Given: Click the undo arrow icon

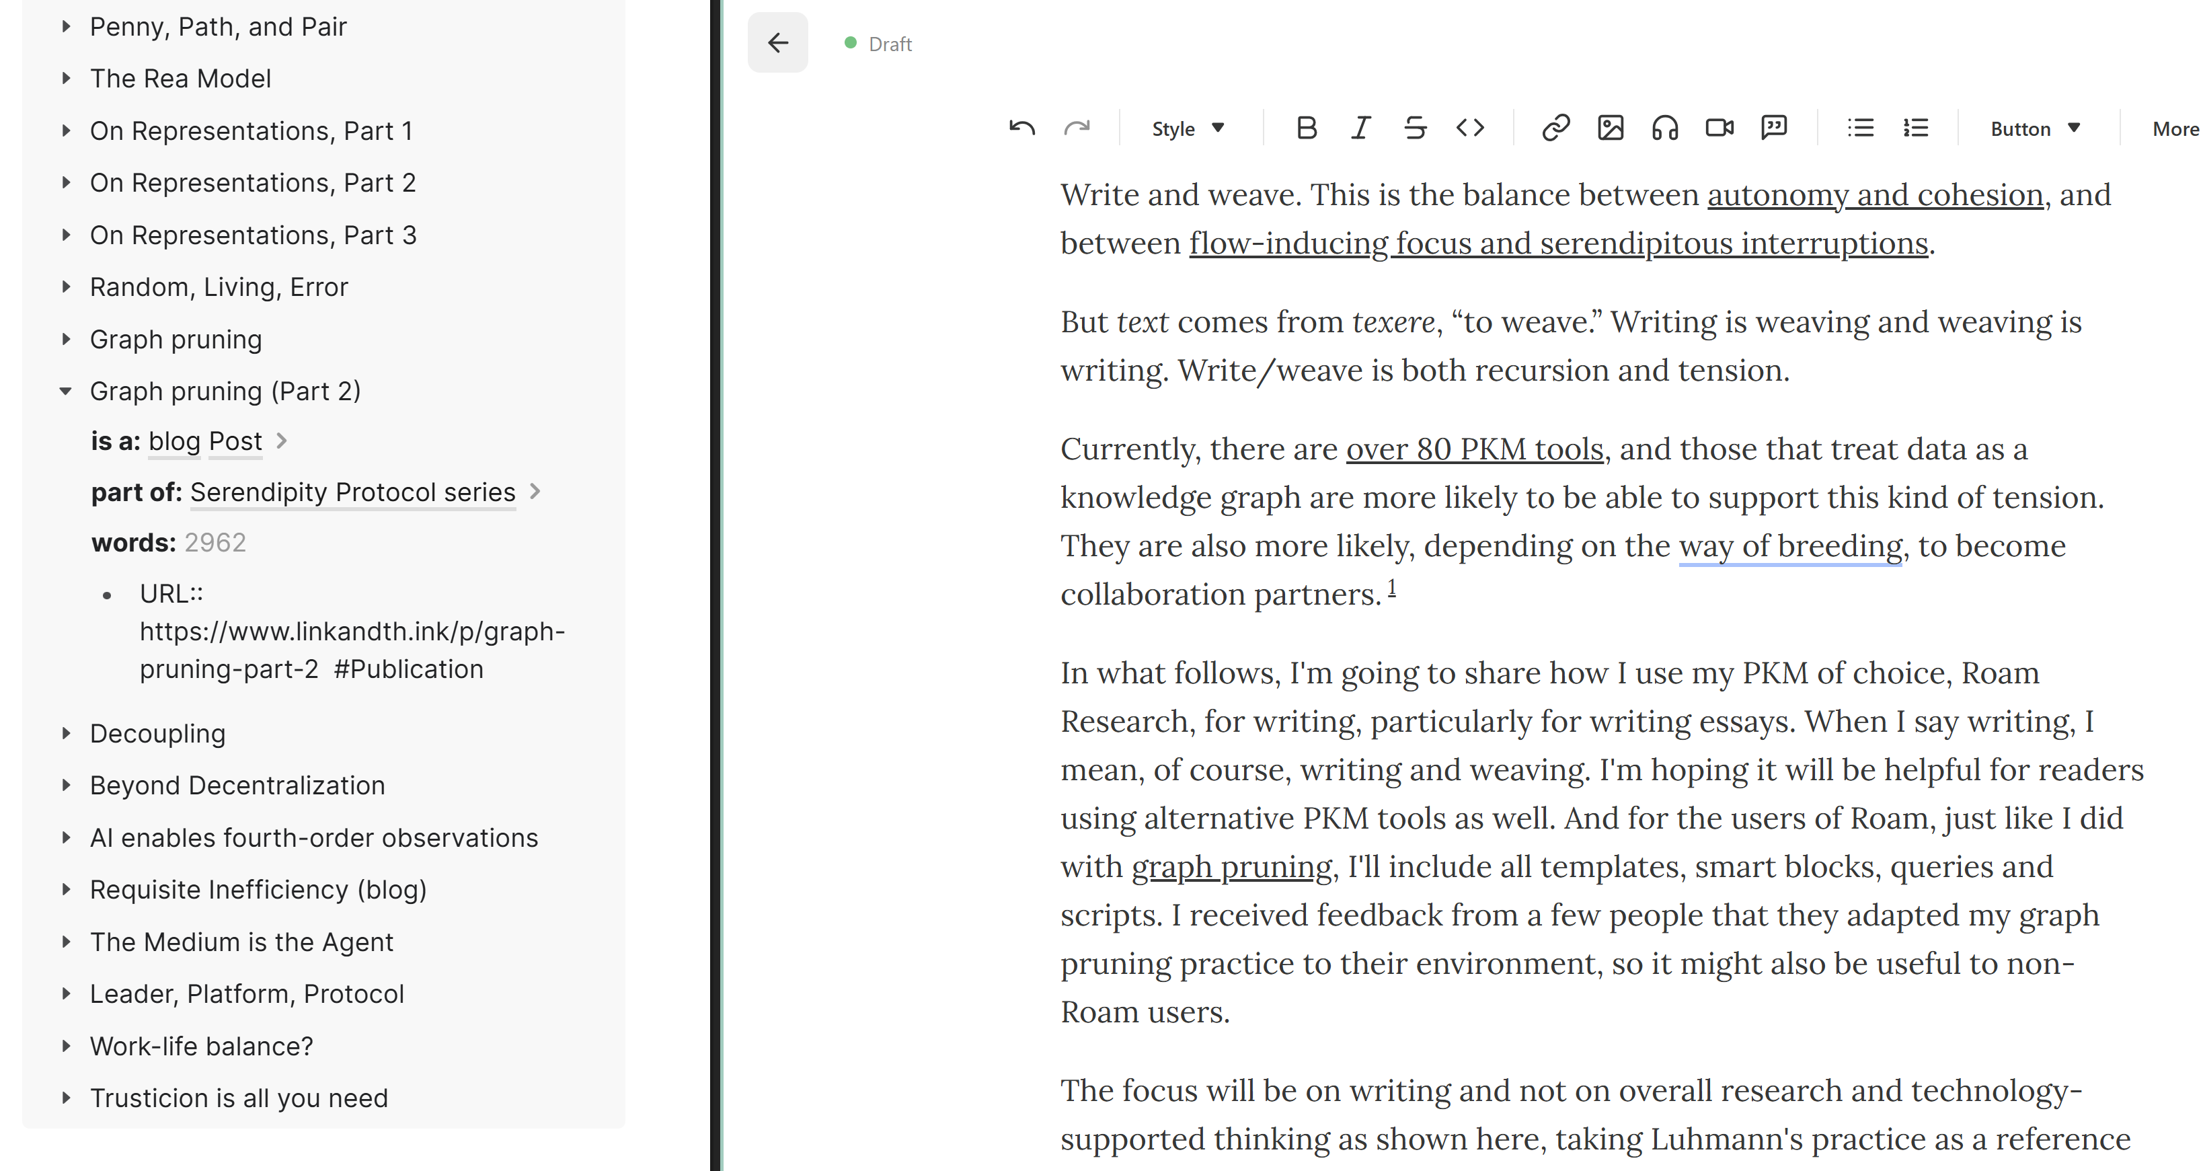Looking at the screenshot, I should pyautogui.click(x=1022, y=128).
